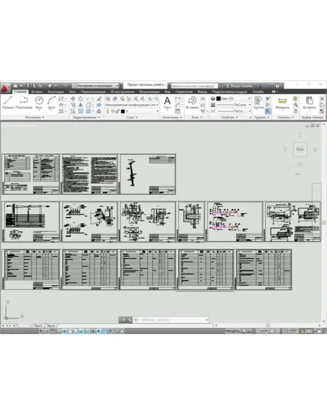Open the Цвет 250 color dropdown
Viewport: 327px width, 415px height.
pos(249,98)
